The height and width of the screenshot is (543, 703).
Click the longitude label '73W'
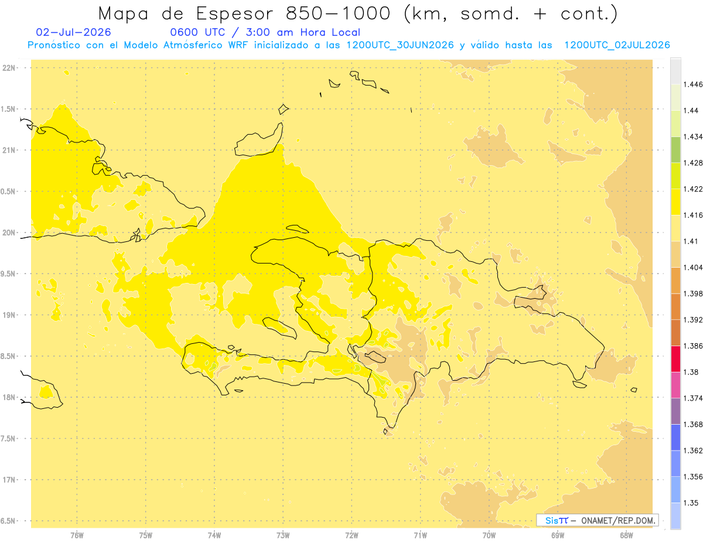(x=283, y=535)
